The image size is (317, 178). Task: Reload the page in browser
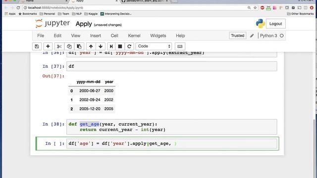click(18, 8)
